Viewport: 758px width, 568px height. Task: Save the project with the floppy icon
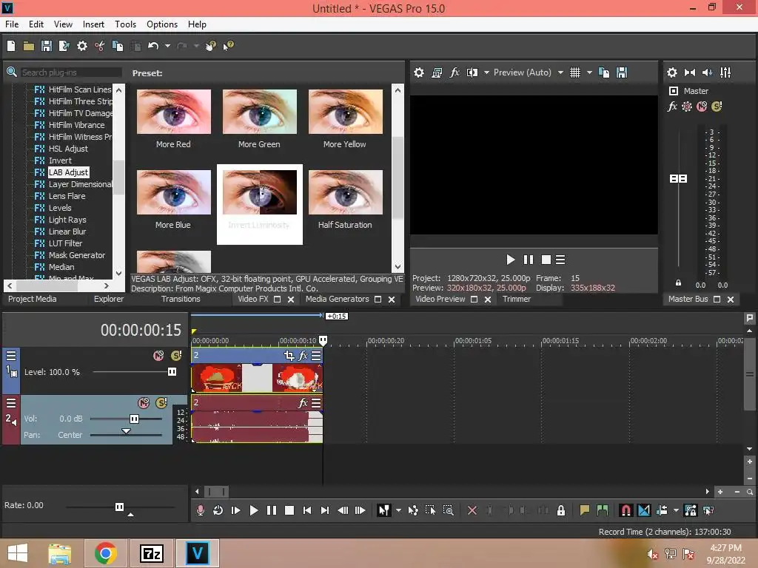(x=47, y=46)
